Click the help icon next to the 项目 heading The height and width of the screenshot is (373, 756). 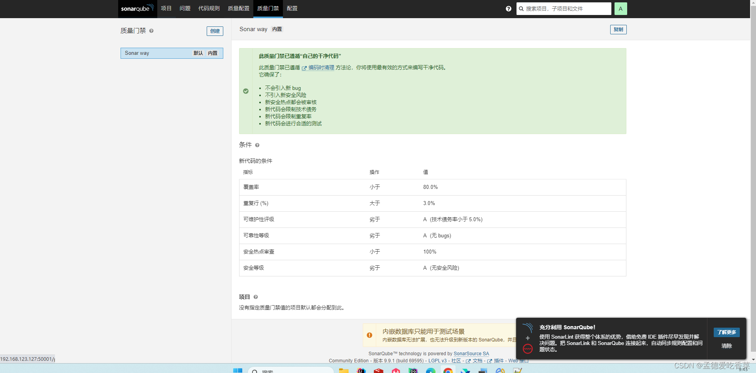coord(256,297)
